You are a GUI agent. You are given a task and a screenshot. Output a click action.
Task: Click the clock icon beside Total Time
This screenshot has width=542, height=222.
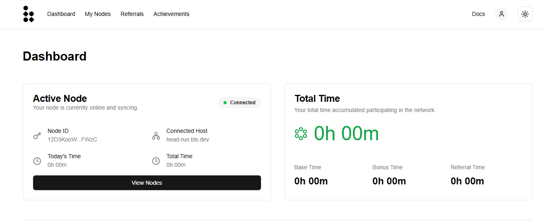pyautogui.click(x=156, y=161)
